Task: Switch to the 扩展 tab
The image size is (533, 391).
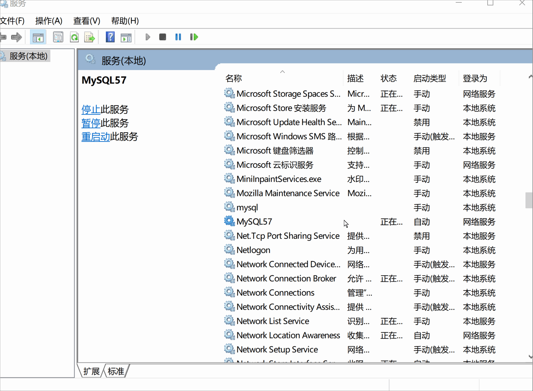Action: point(91,371)
